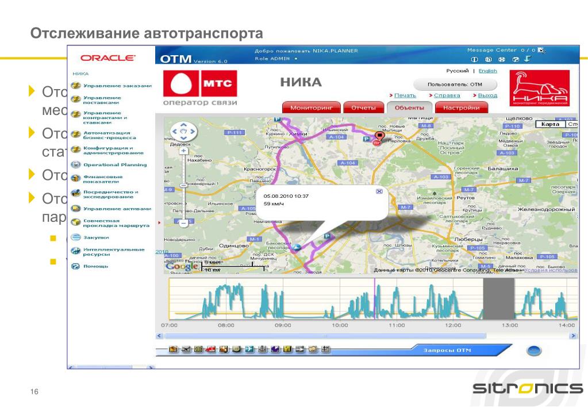Close the speed info popup balloon
The width and height of the screenshot is (588, 407).
(x=379, y=191)
